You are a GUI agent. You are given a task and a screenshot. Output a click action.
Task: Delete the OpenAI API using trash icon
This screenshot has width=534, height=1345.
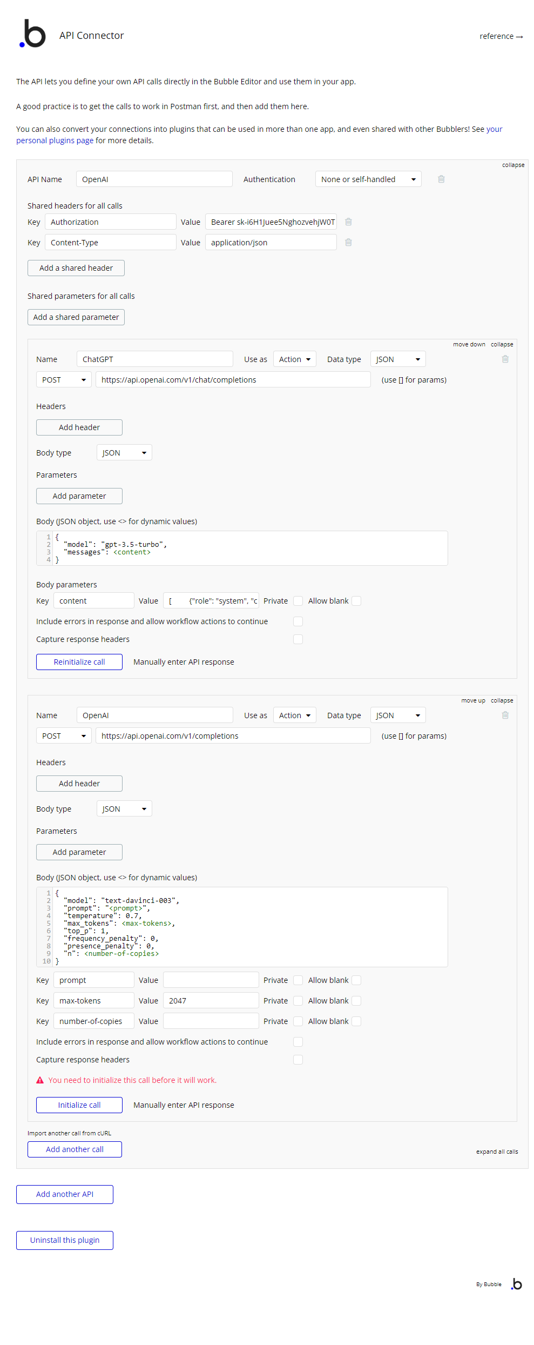coord(441,179)
